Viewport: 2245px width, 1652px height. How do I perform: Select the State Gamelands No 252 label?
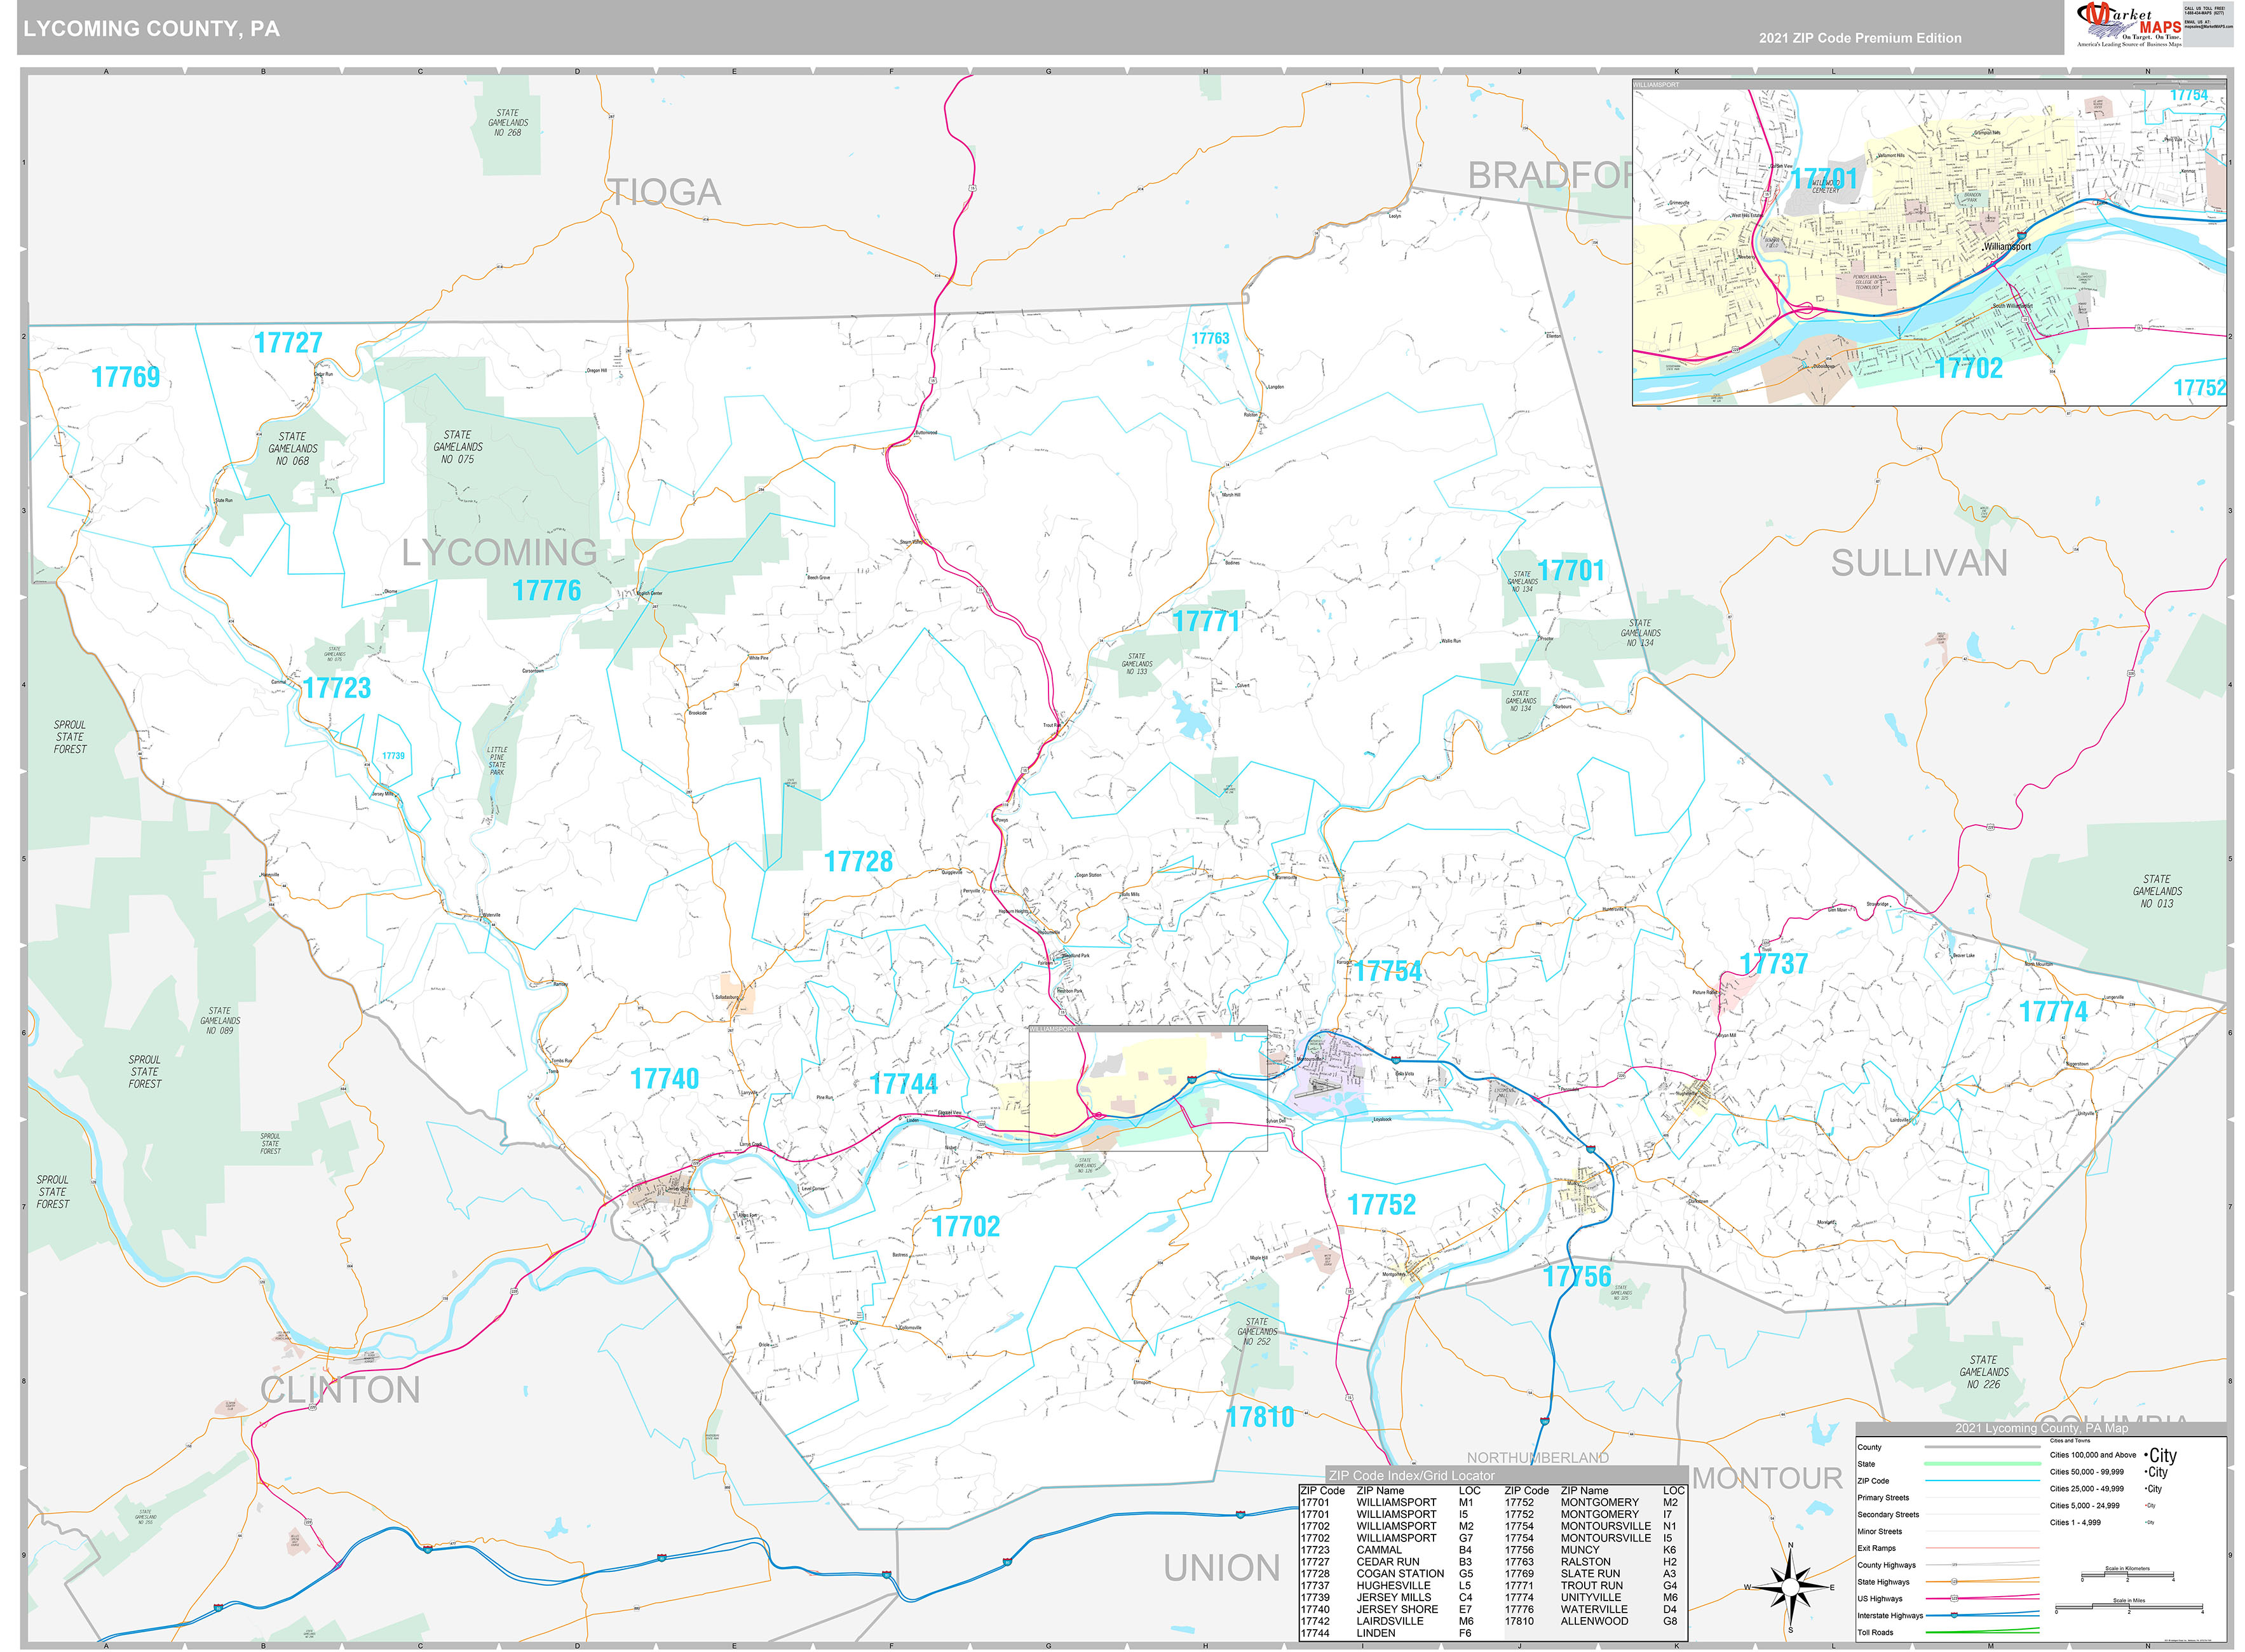click(x=1257, y=1332)
